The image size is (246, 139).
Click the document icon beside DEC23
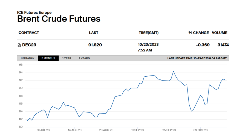click(19, 45)
